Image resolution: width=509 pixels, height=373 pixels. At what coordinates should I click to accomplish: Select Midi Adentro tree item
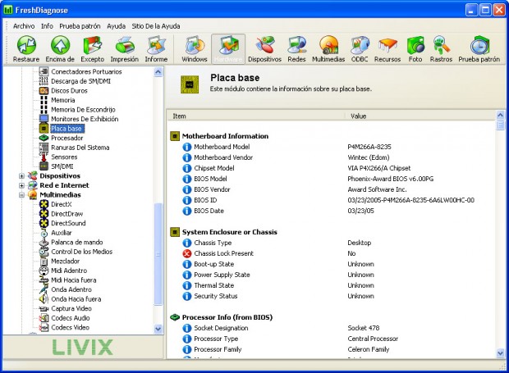[69, 271]
